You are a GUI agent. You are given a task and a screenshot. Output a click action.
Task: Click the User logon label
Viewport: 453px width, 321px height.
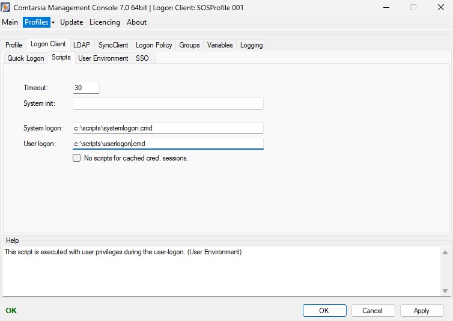click(40, 144)
